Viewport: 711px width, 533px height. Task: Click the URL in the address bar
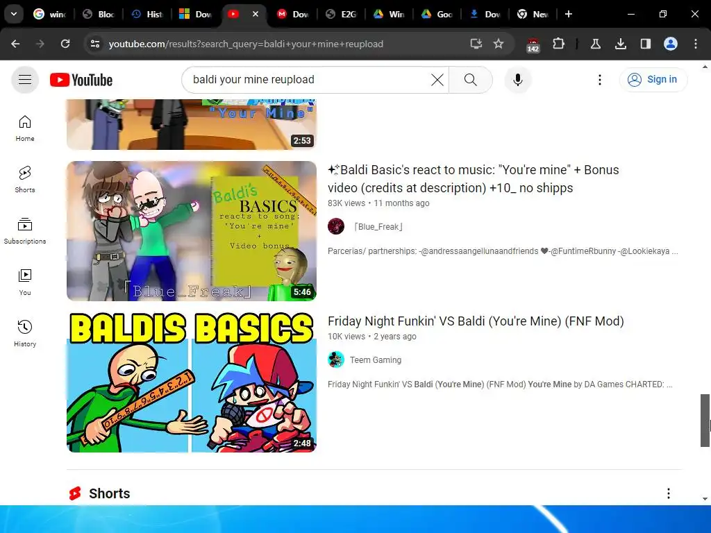(x=246, y=44)
